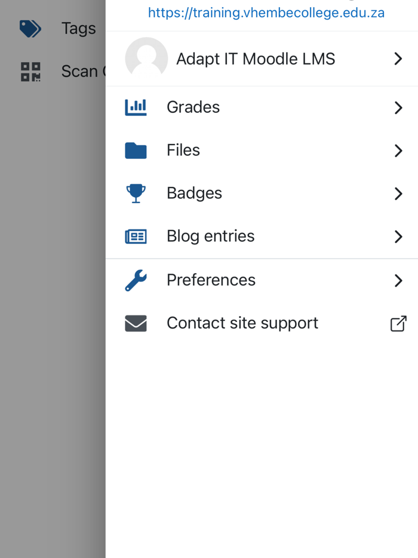This screenshot has height=558, width=418.
Task: Open the Blog entries newspaper icon
Action: [136, 236]
